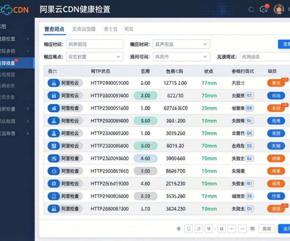Click the node icon in HTTP2300059400 row

click(x=54, y=108)
